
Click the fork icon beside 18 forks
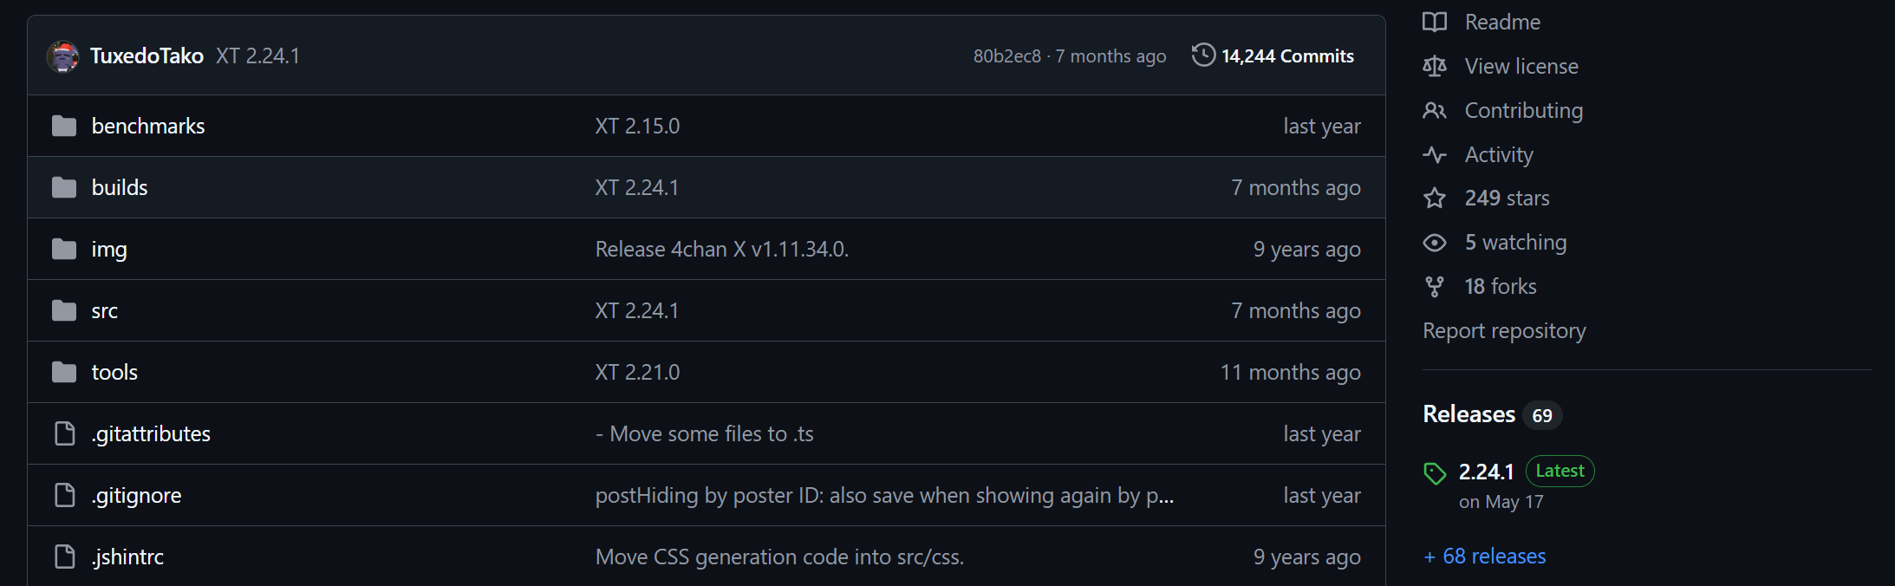point(1435,287)
